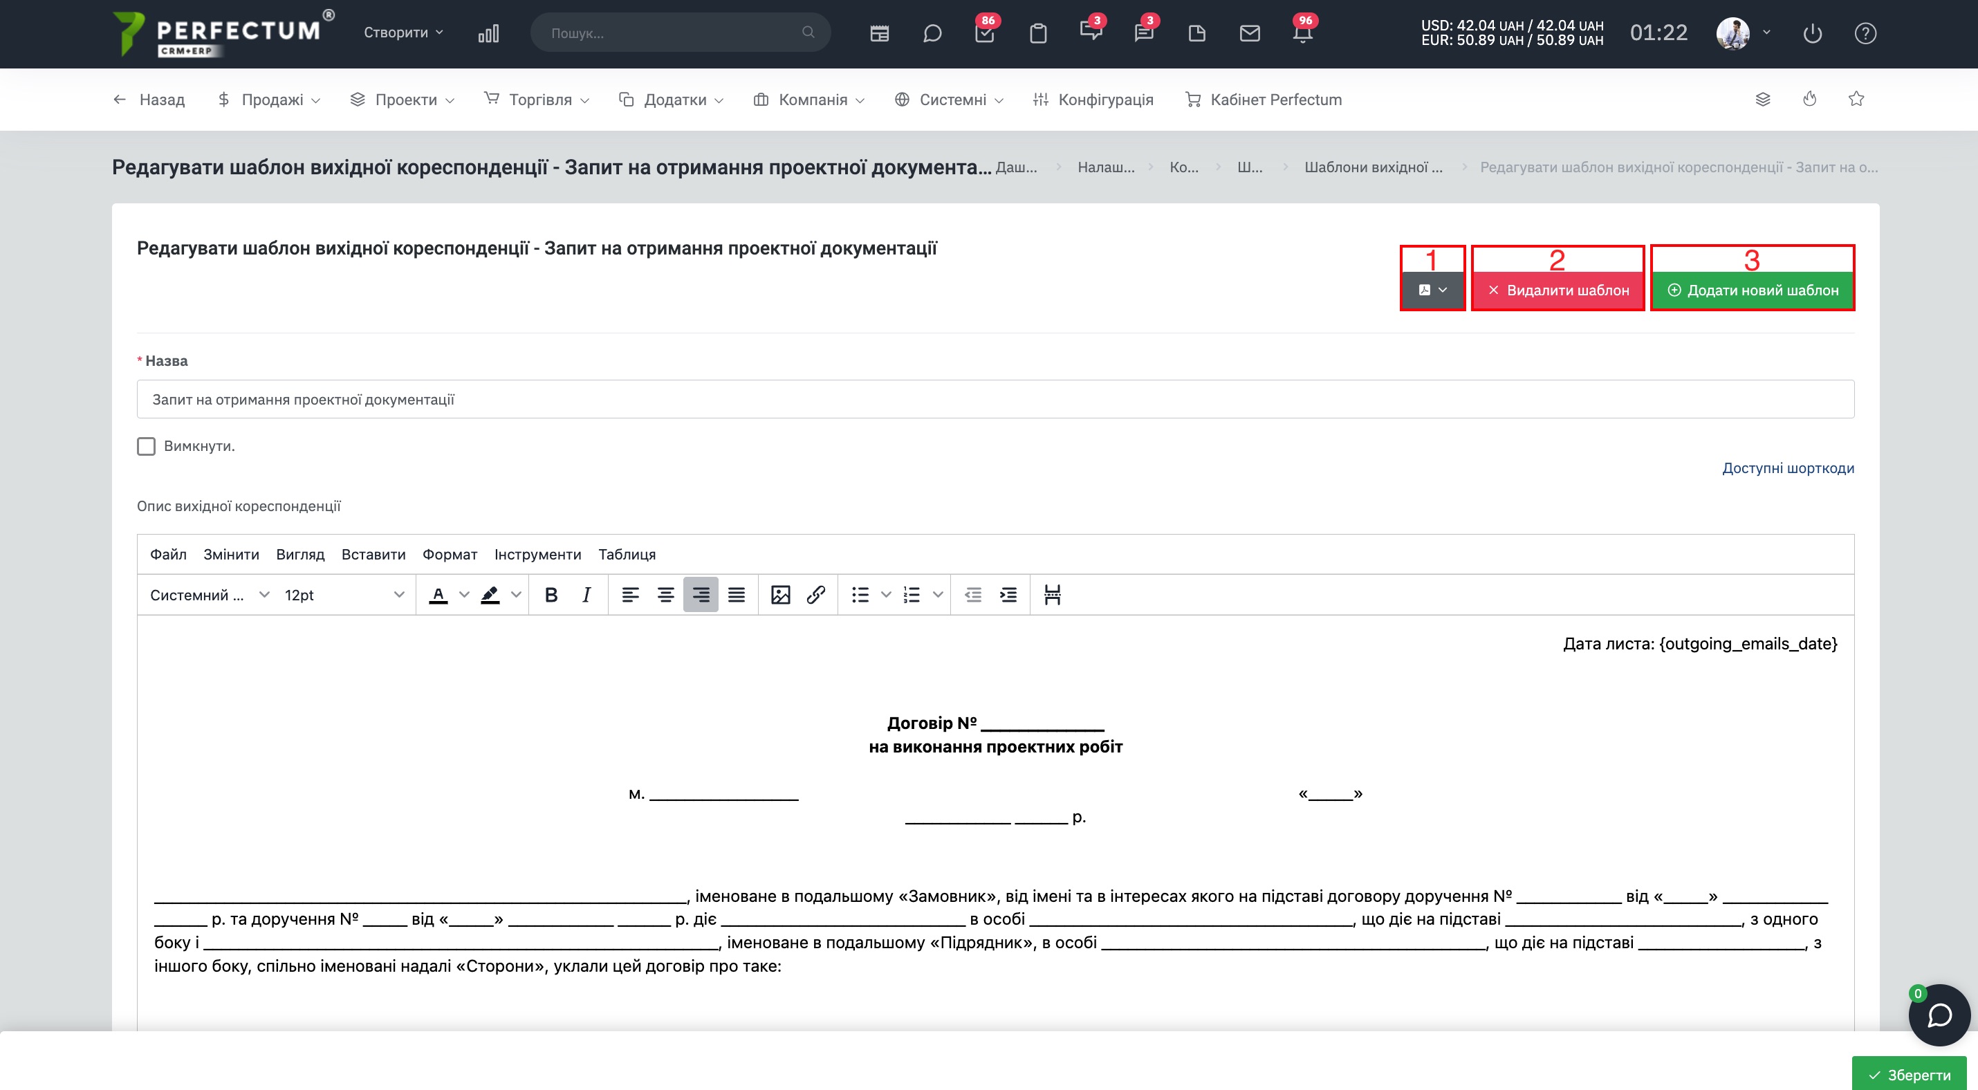This screenshot has width=1978, height=1090.
Task: Open notifications bell with 96 badge
Action: coord(1302,33)
